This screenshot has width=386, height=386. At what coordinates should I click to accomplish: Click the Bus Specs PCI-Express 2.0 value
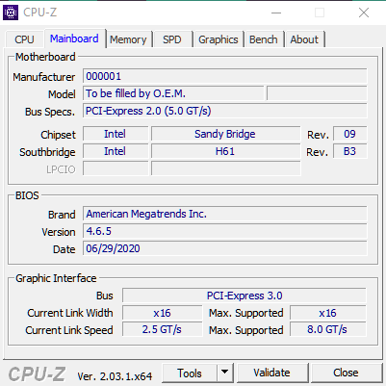(225, 111)
